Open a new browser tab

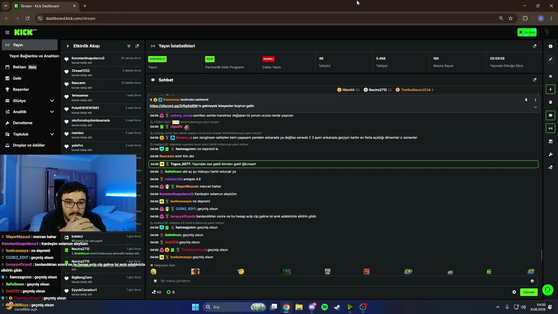(85, 6)
